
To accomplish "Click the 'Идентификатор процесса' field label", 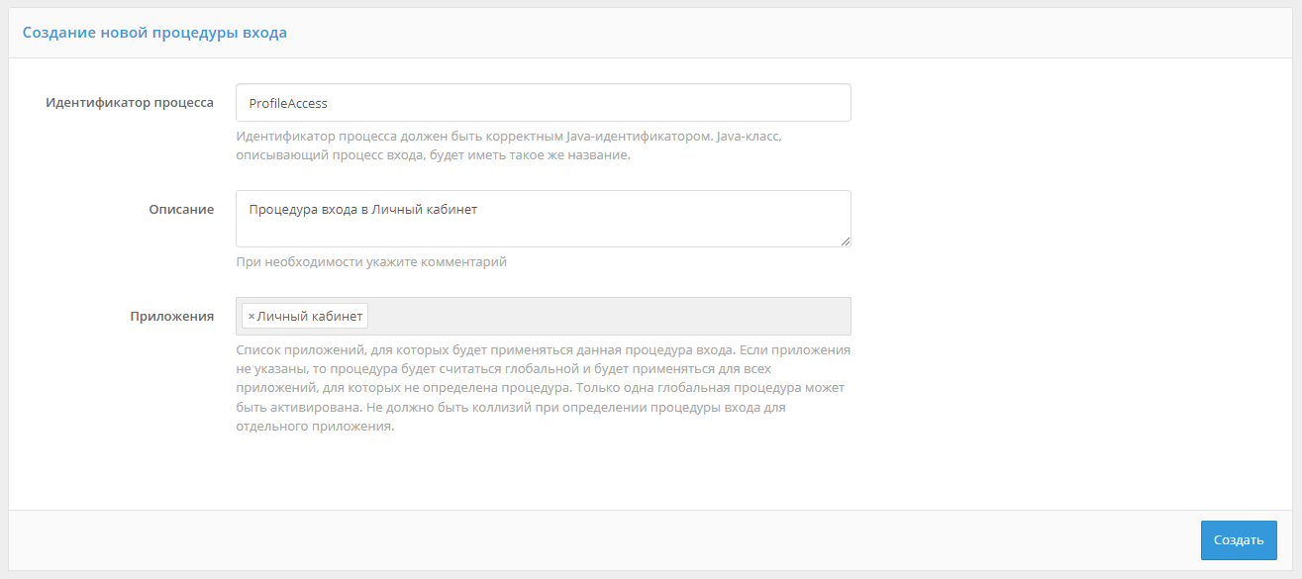I will point(130,103).
